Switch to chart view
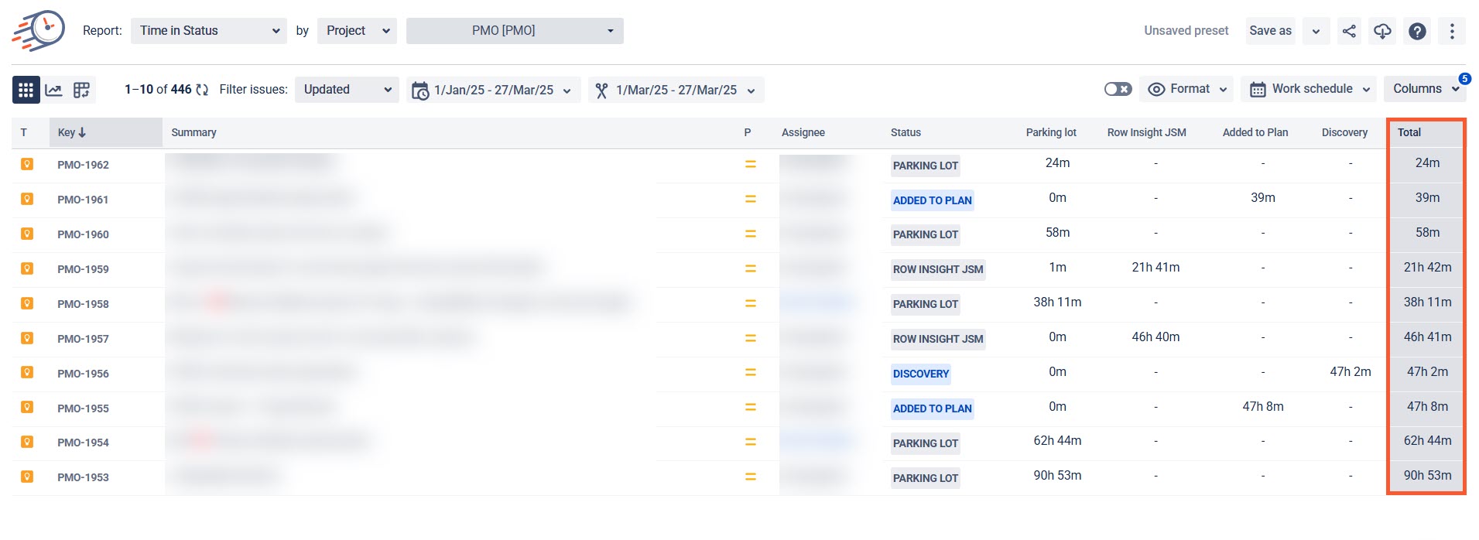 tap(53, 90)
